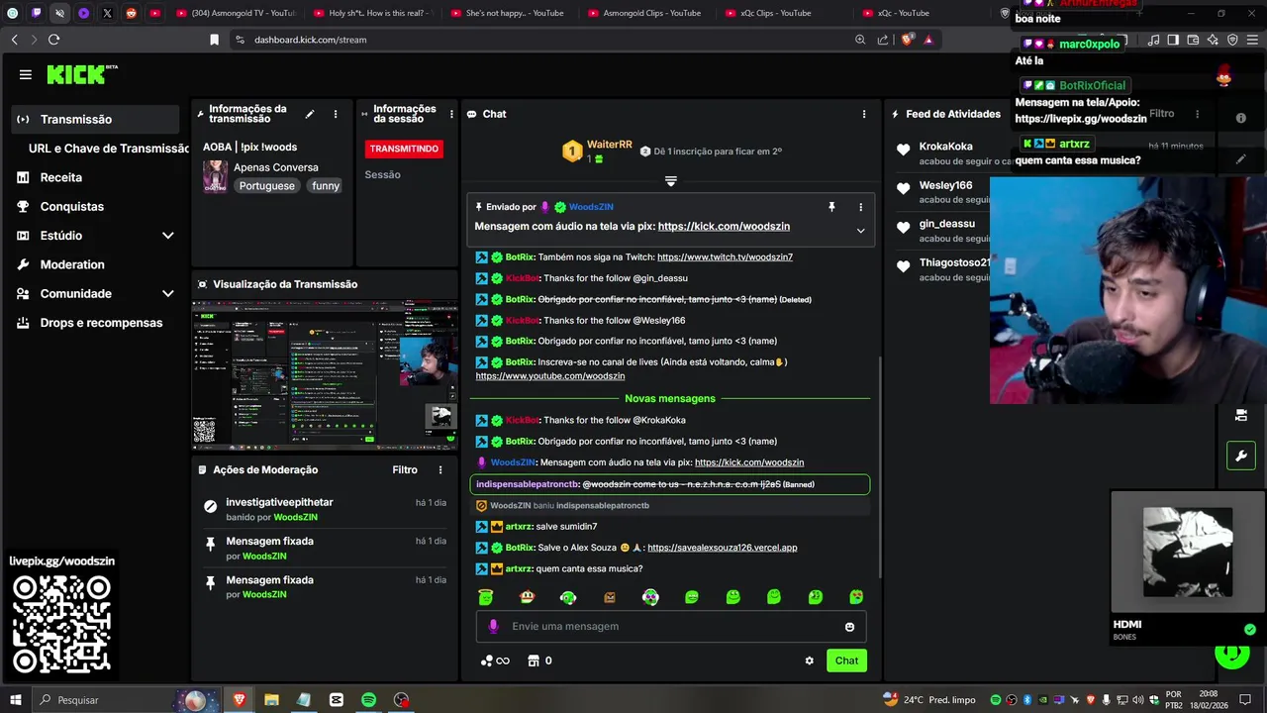Open pinned message three-dot options
Image resolution: width=1267 pixels, height=713 pixels.
click(860, 207)
